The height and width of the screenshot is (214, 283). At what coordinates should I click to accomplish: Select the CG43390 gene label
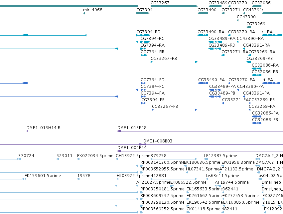246,17
